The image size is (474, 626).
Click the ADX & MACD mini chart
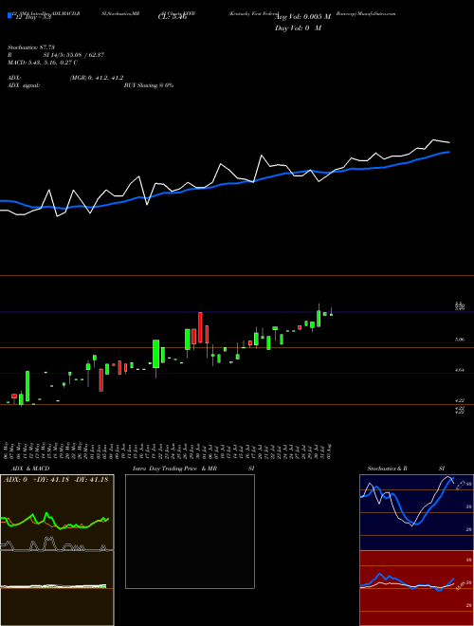57,550
